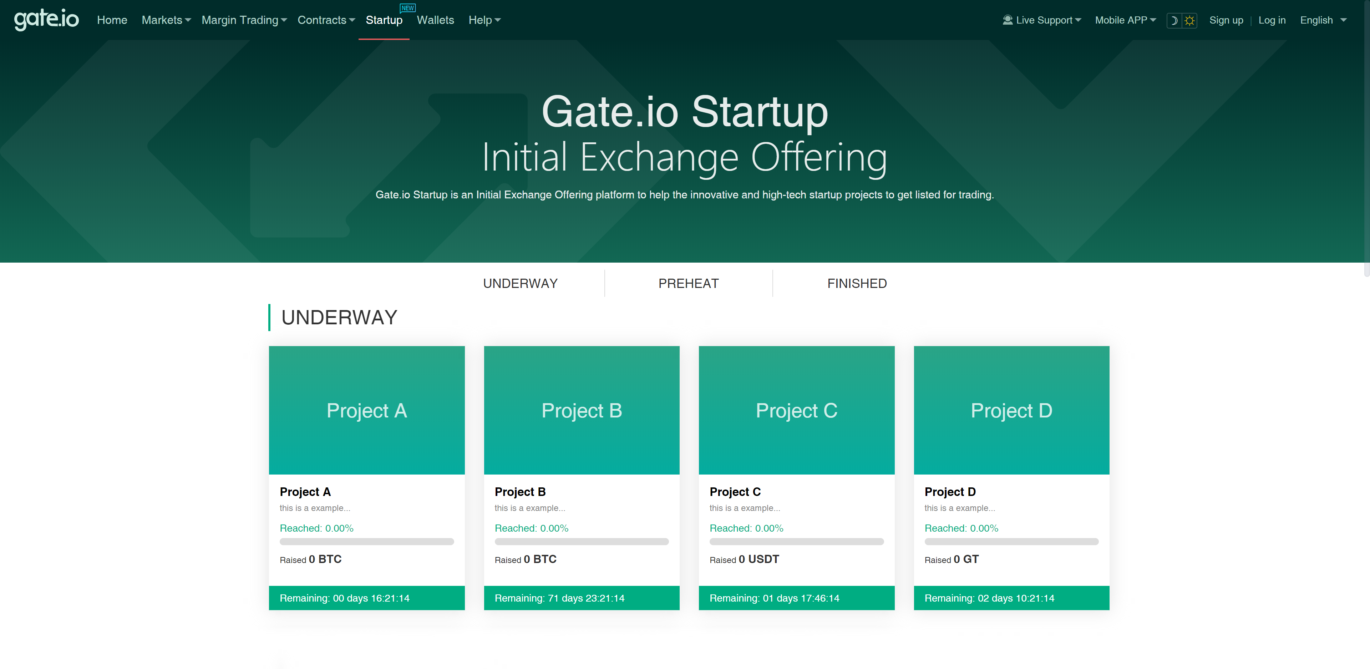This screenshot has height=669, width=1370.
Task: Open the Mobile APP dropdown
Action: click(x=1125, y=20)
